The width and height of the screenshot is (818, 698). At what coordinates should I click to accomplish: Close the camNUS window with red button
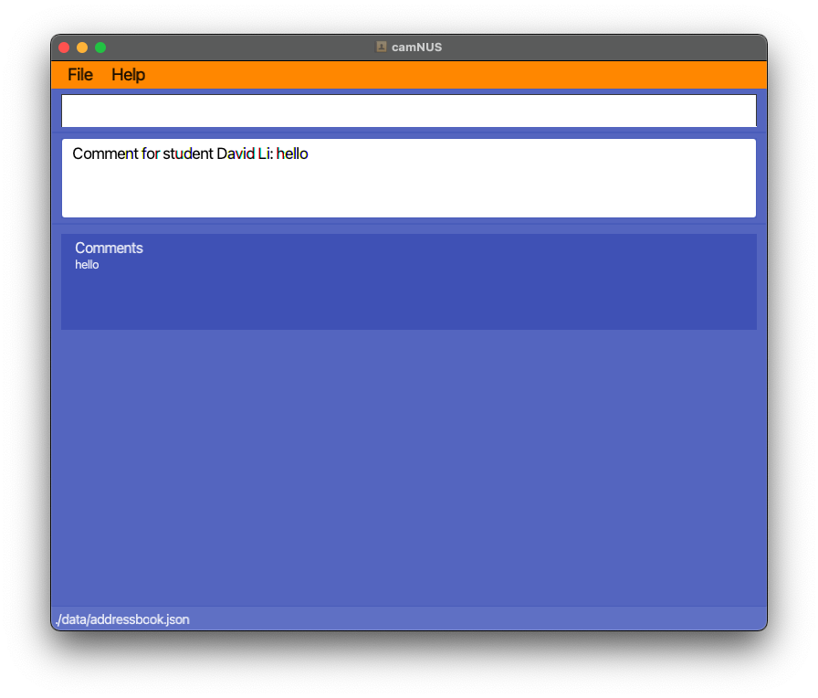point(64,48)
